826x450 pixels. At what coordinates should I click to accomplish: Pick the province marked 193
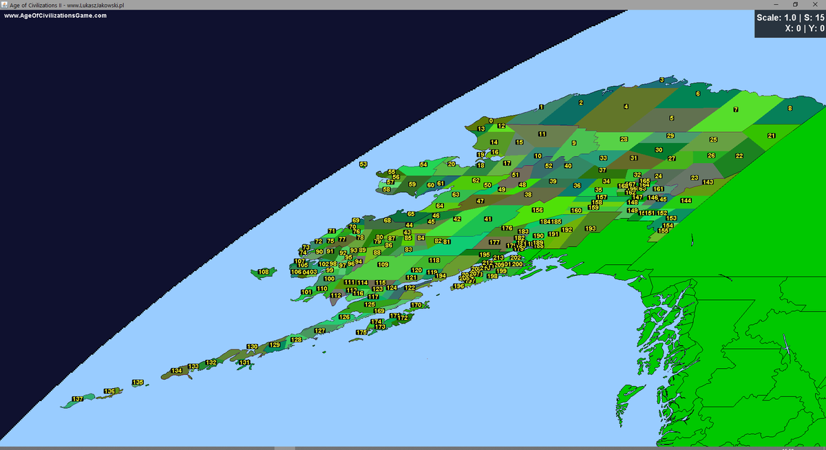(x=590, y=228)
